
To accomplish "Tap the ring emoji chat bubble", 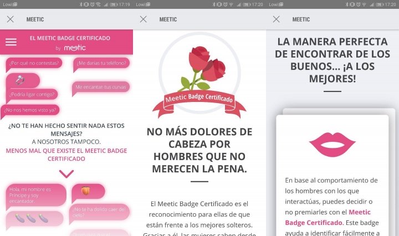I will tap(23, 80).
